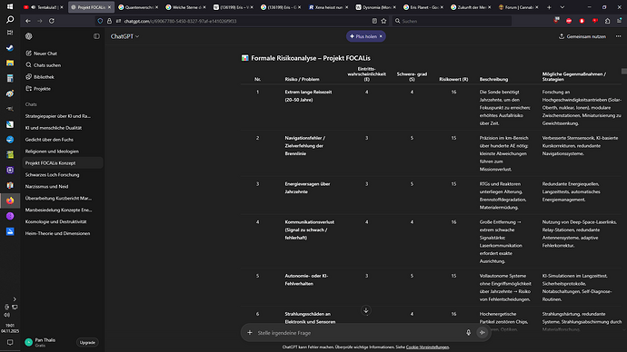
Task: Toggle reader view icon in address bar
Action: point(374,21)
